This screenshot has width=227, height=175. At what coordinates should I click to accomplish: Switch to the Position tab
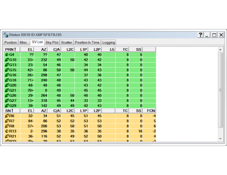click(x=10, y=42)
